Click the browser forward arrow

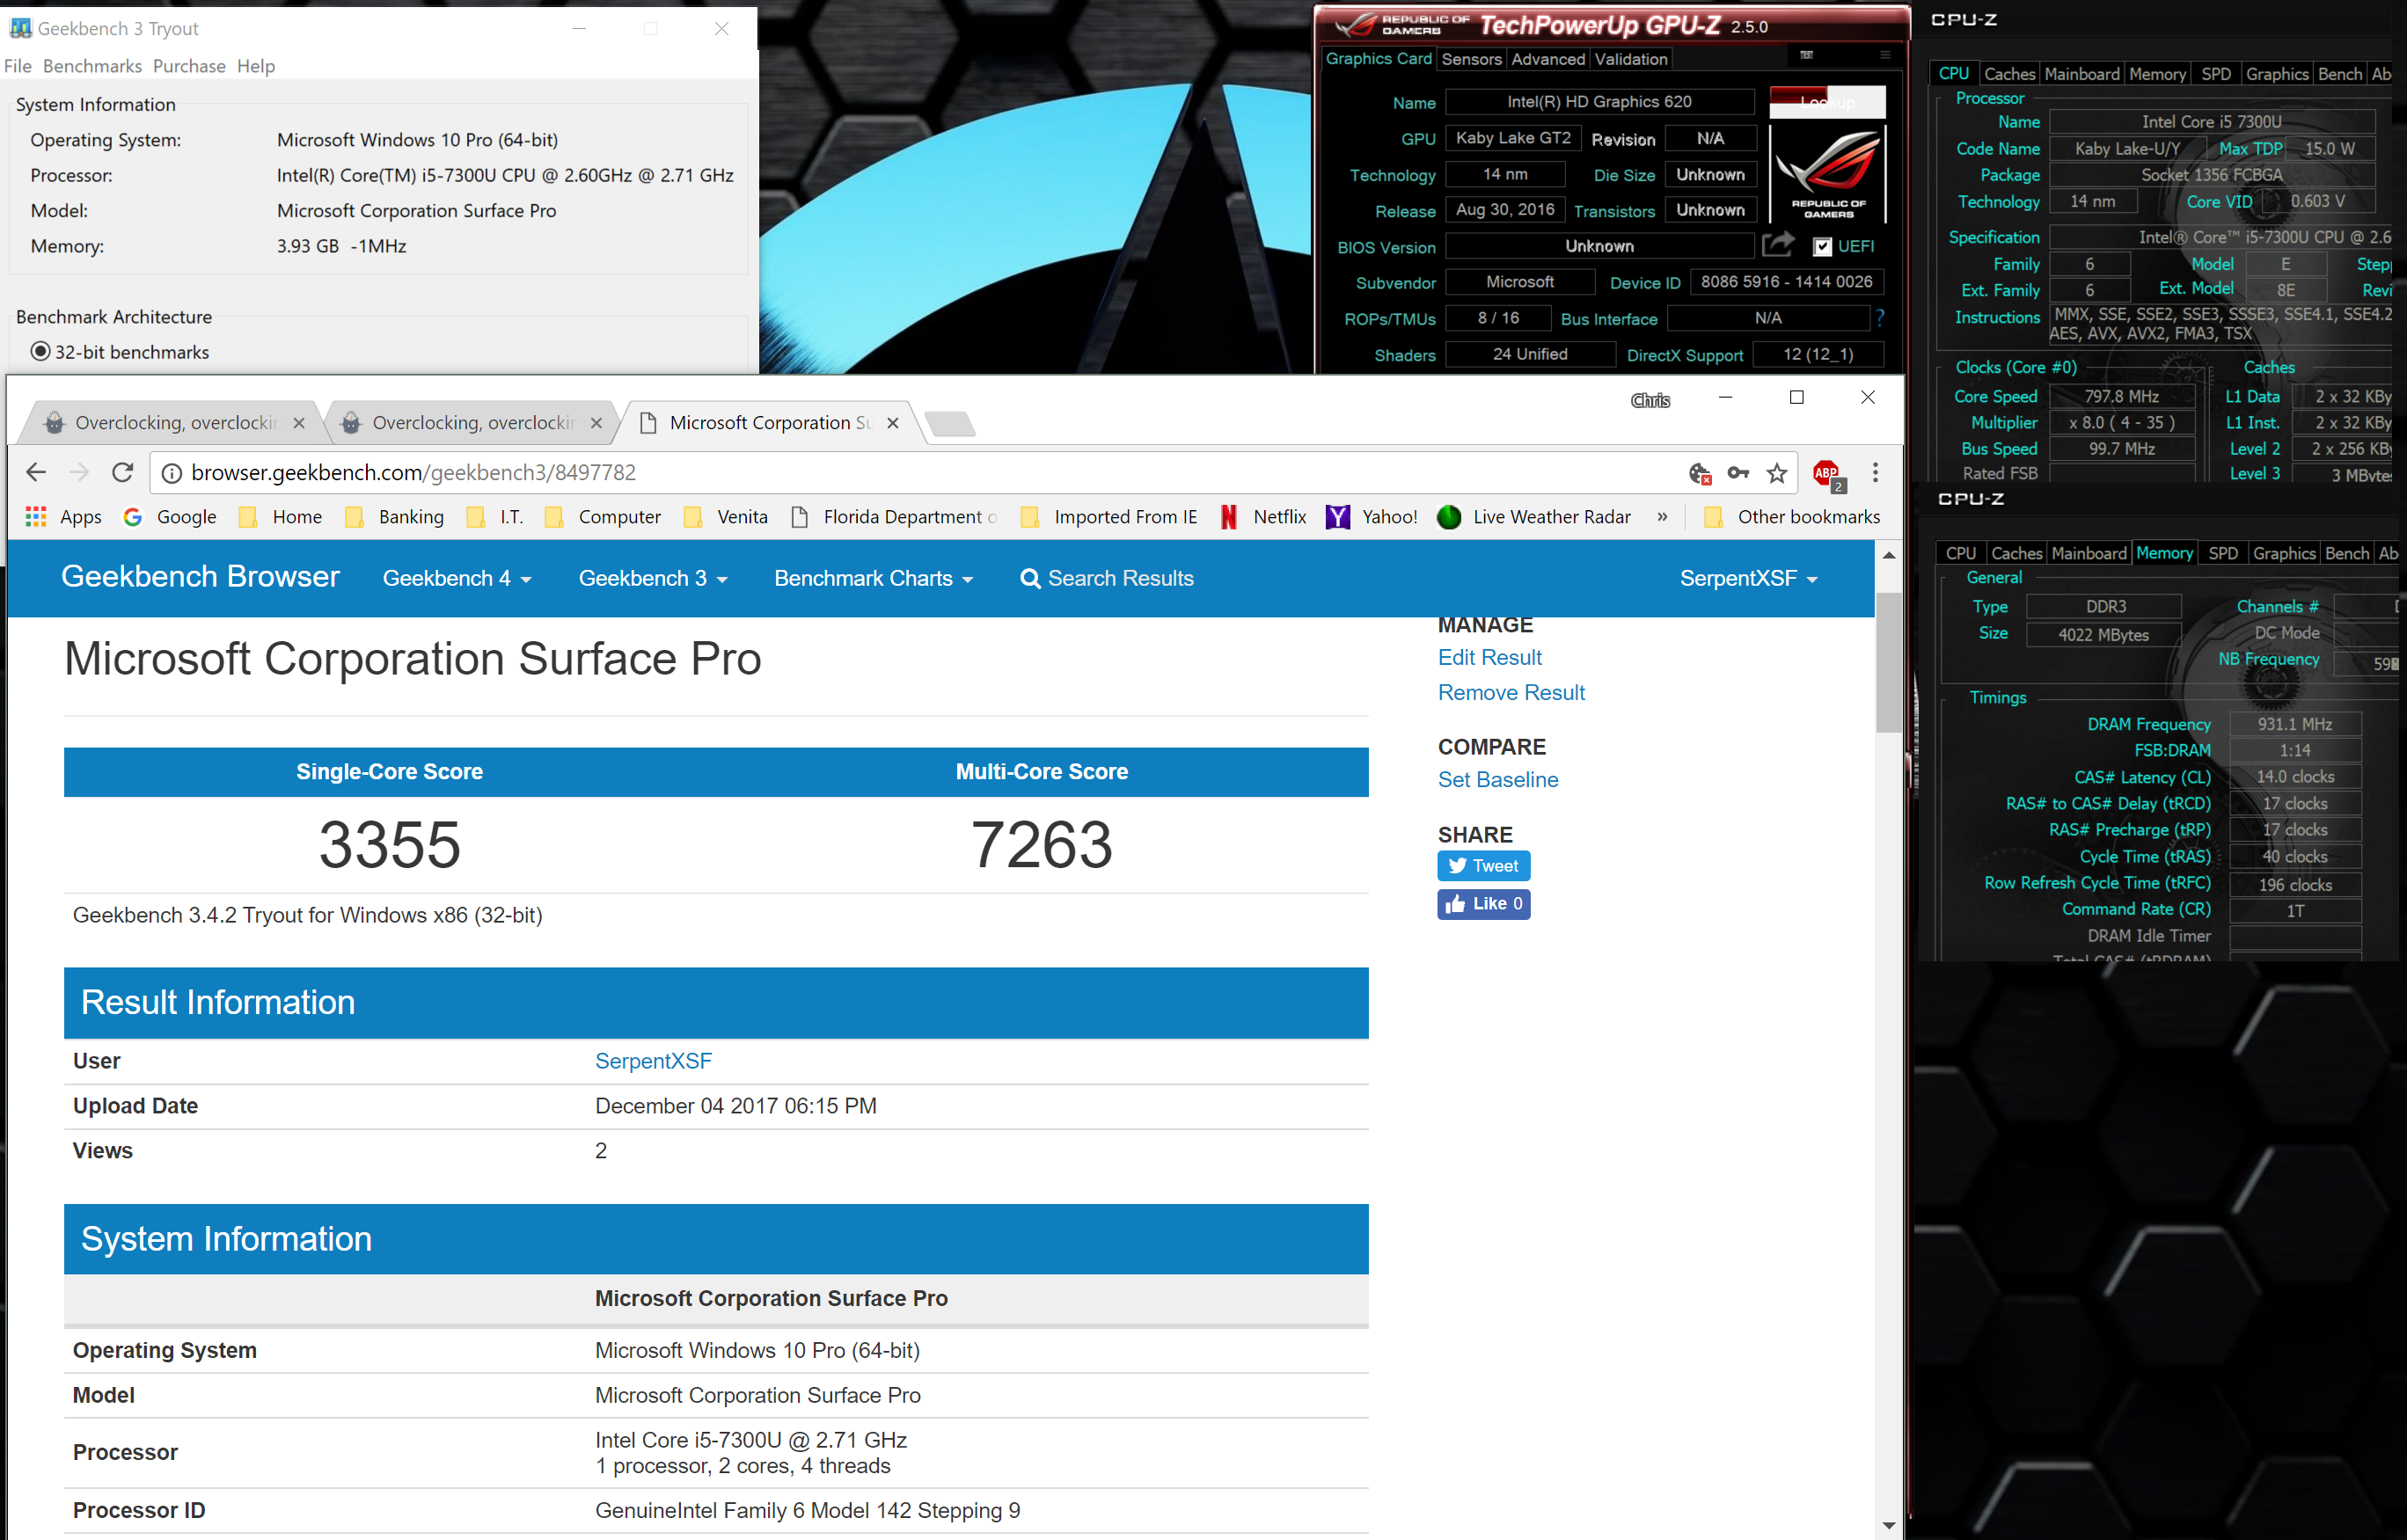[x=79, y=472]
